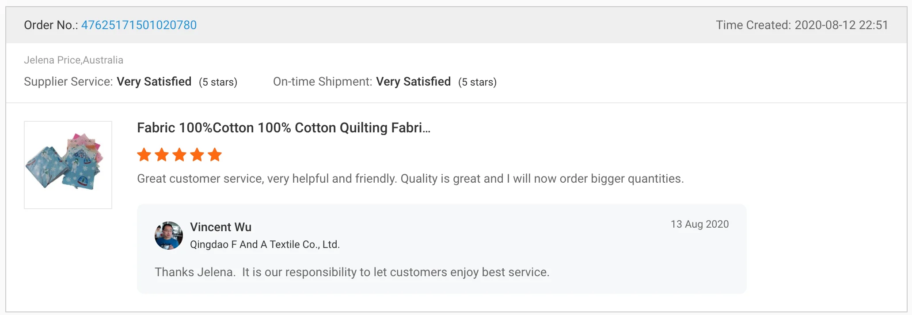The image size is (912, 315).
Task: Click the first orange rating star
Action: coord(144,155)
